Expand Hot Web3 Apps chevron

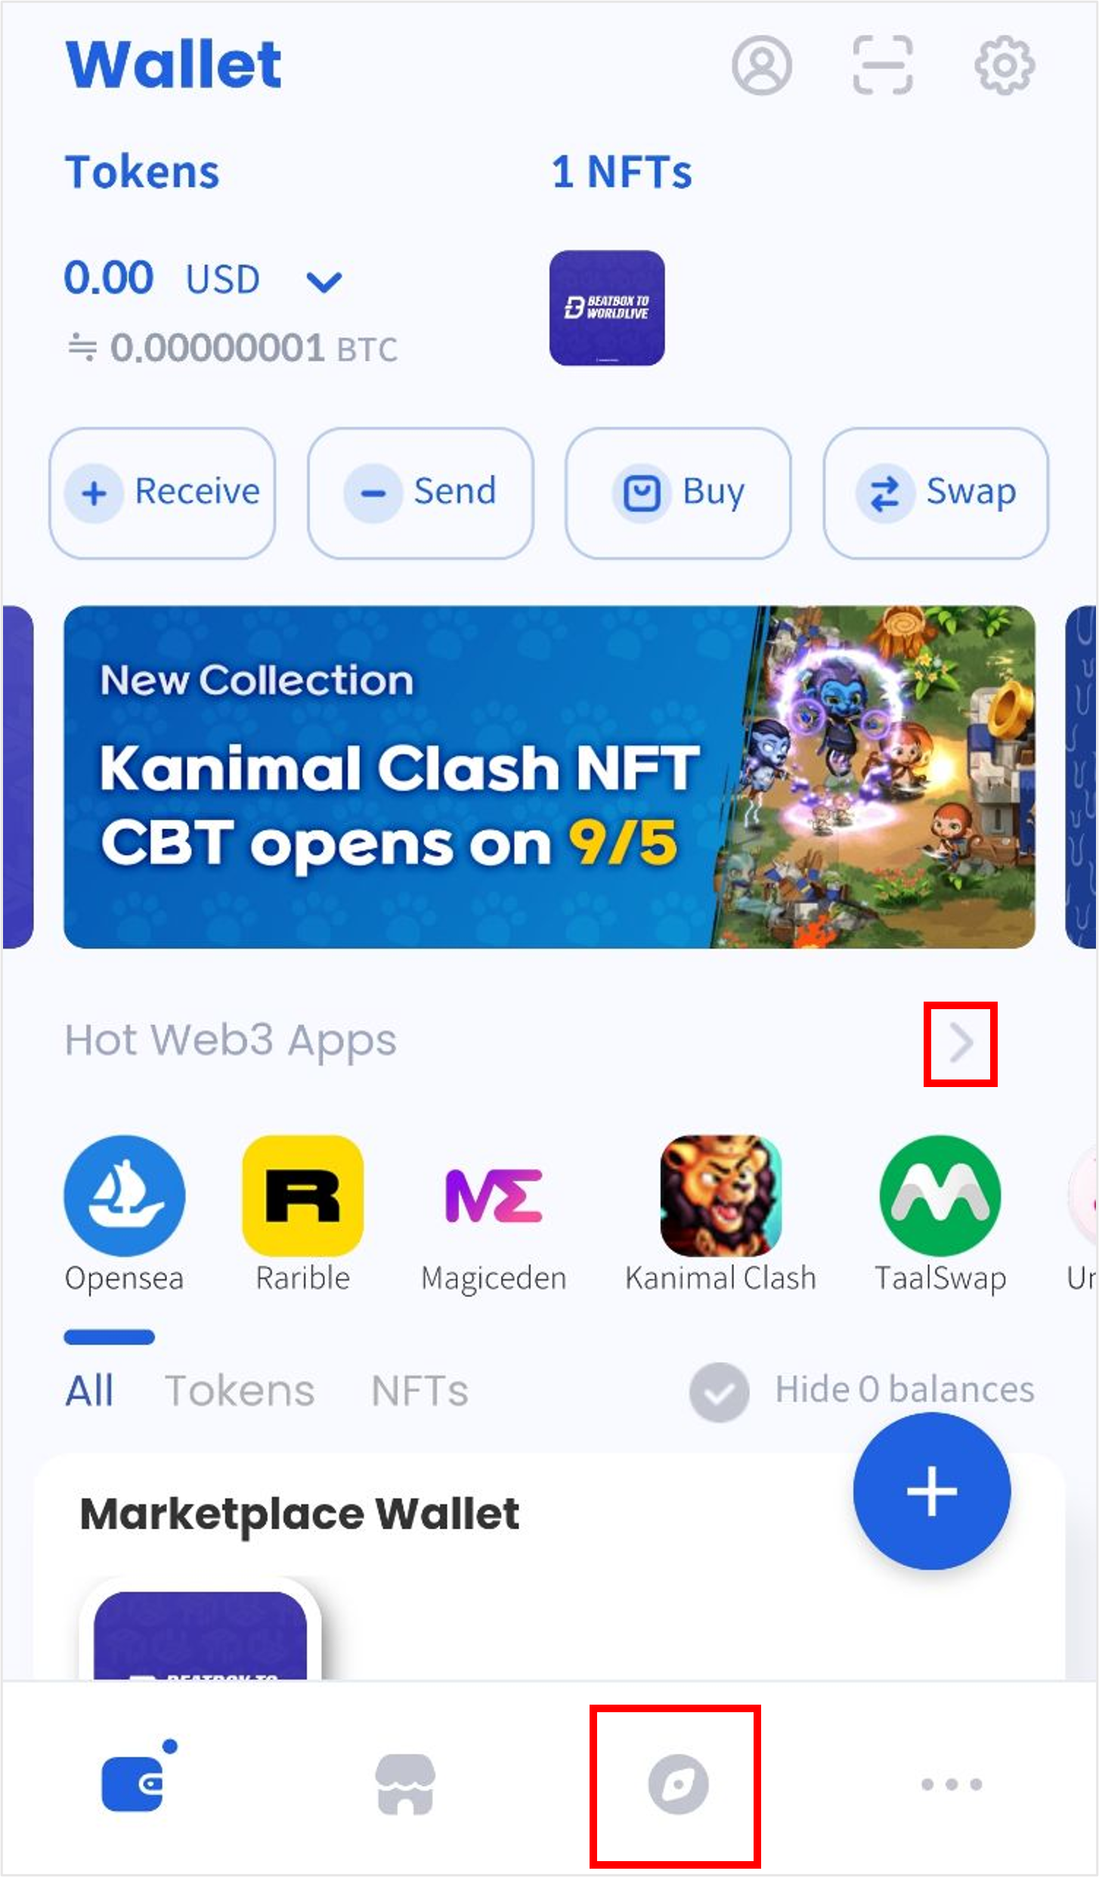tap(961, 1043)
